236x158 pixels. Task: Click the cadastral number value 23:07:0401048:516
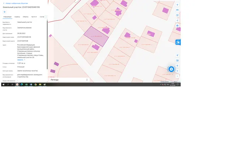(24, 37)
